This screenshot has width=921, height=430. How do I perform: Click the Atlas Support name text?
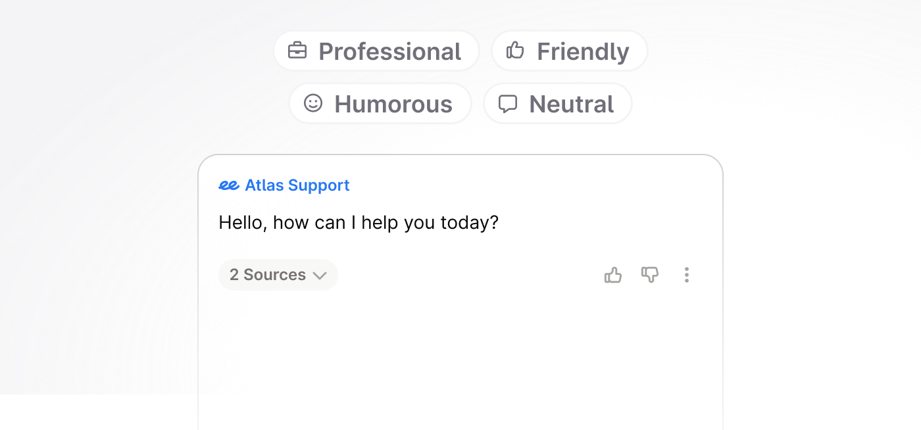click(297, 185)
